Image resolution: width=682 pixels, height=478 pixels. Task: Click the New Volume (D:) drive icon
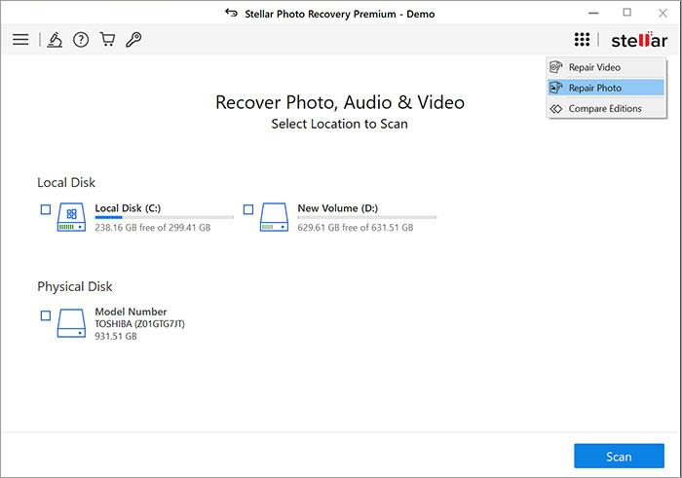[274, 217]
